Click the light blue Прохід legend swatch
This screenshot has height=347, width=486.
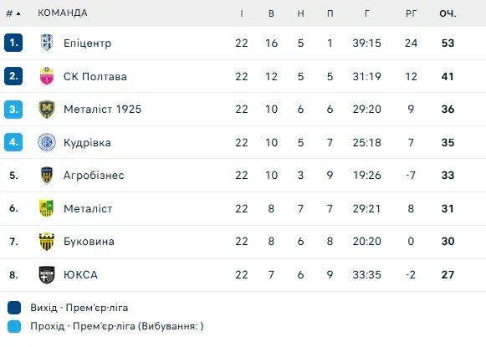pos(14,326)
